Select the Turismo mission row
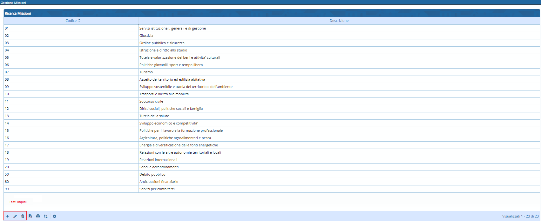The height and width of the screenshot is (221, 541). 146,72
